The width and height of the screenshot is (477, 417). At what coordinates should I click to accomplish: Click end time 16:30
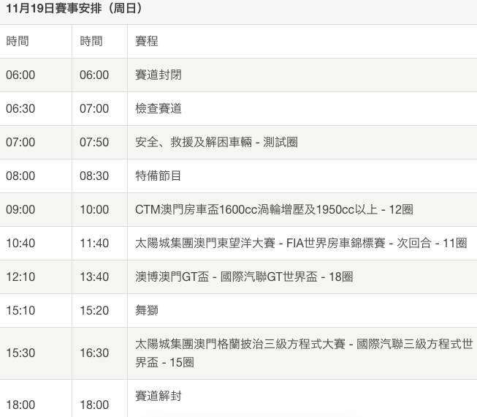pos(94,353)
